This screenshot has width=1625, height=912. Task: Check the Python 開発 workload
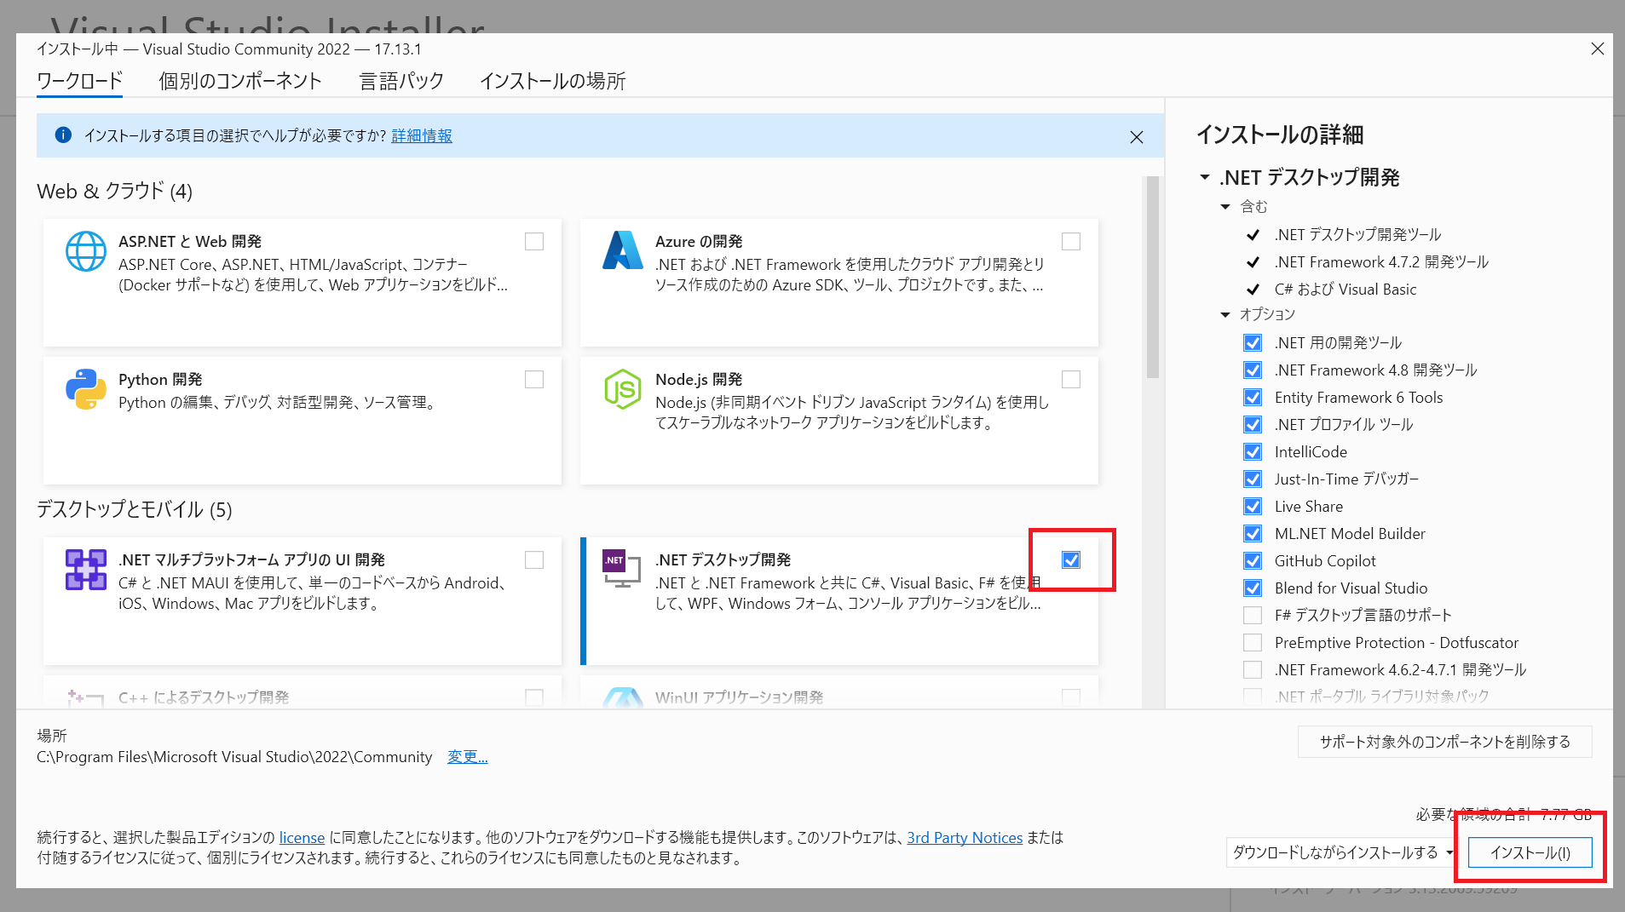click(x=534, y=380)
